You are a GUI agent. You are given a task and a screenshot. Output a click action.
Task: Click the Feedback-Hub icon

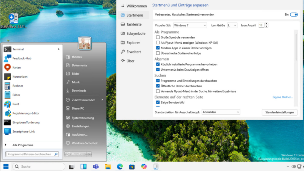(8, 58)
